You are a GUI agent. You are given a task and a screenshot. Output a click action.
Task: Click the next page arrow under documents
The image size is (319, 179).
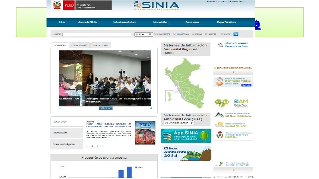(x=103, y=146)
